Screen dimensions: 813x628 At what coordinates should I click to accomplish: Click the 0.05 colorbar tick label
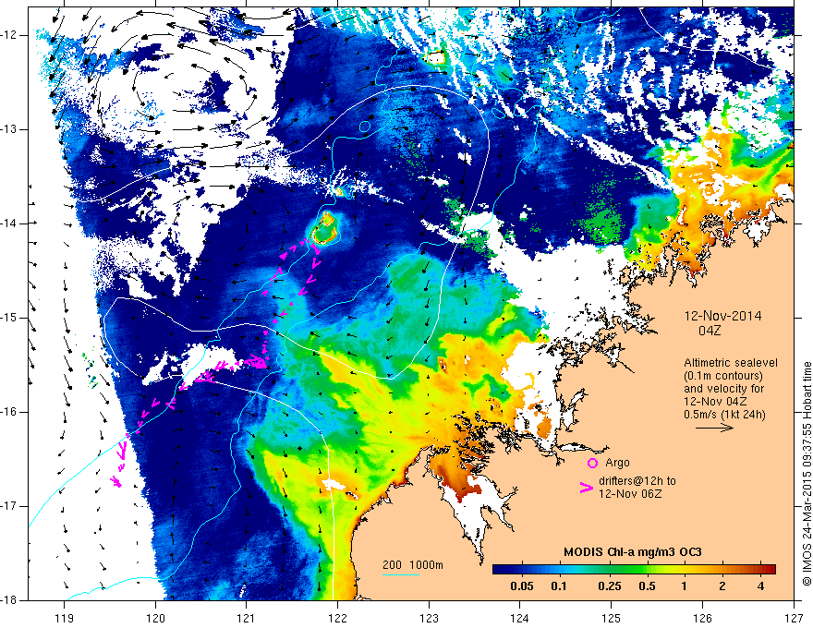click(522, 586)
